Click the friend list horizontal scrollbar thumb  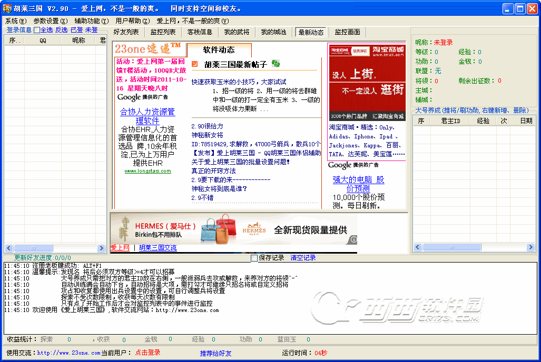[33, 248]
